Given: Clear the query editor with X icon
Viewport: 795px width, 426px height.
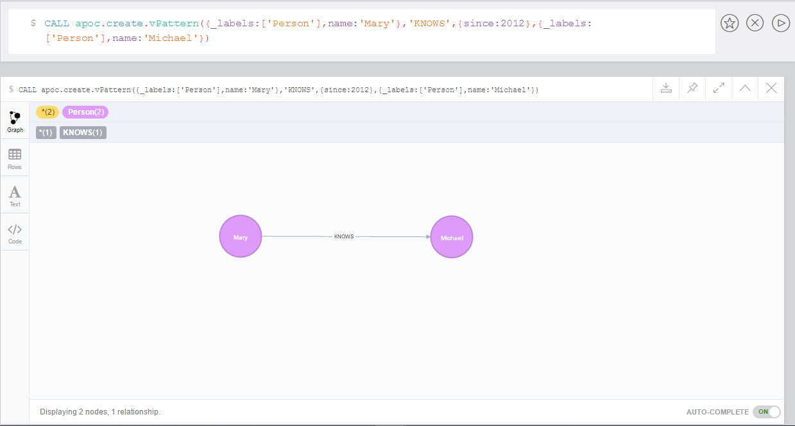Looking at the screenshot, I should tap(755, 24).
